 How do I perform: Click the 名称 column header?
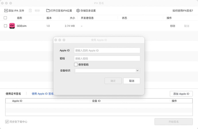point(20,18)
